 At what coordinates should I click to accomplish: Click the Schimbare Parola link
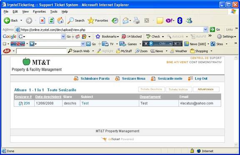[95, 79]
